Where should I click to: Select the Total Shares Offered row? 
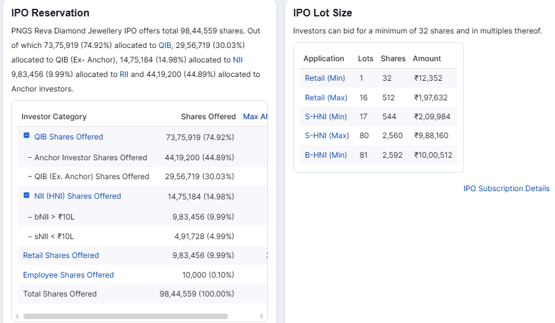coord(142,294)
